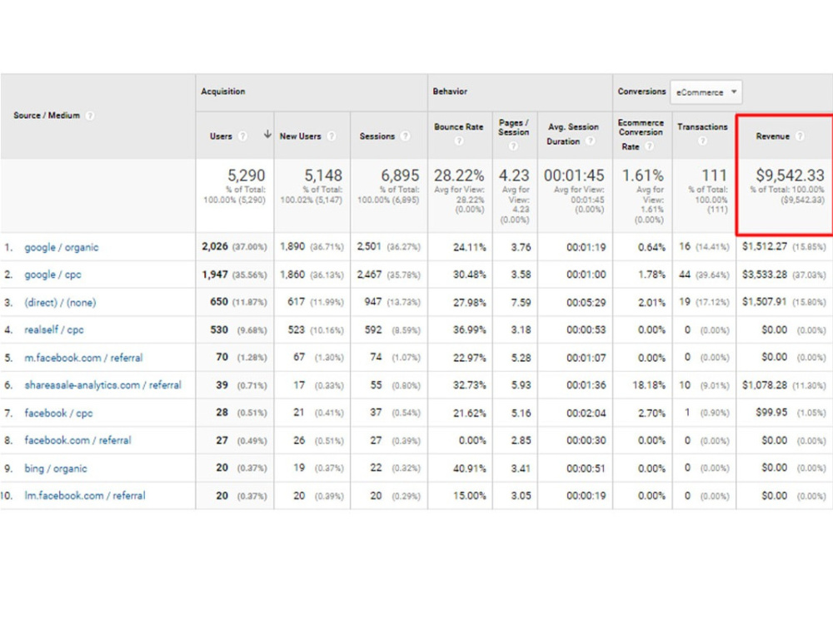Open help icon beside Ecommerce Conversion Rate

coord(649,146)
